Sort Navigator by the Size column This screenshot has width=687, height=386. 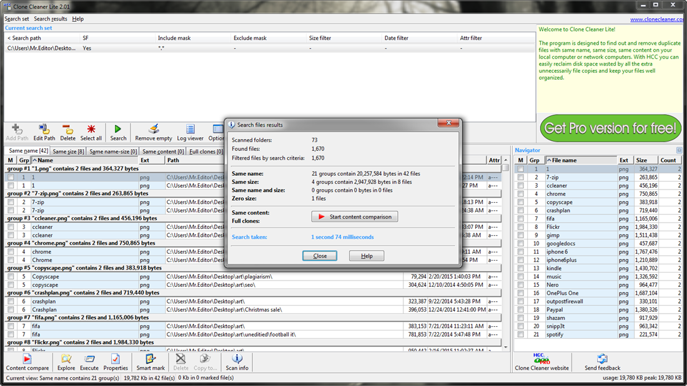point(646,160)
